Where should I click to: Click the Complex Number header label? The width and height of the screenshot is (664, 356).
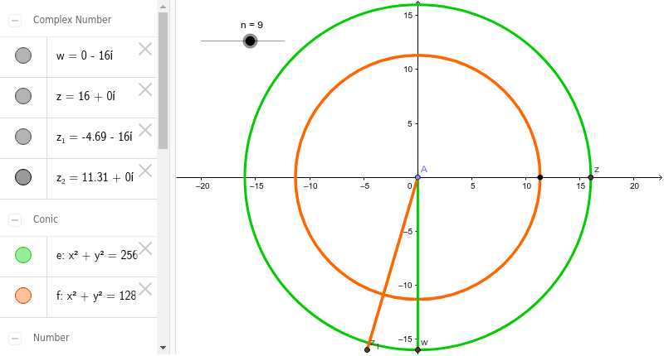tap(72, 20)
